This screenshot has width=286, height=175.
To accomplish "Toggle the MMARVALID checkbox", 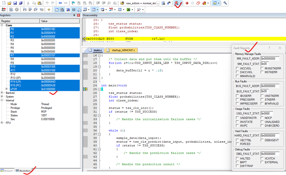I will tap(237, 76).
